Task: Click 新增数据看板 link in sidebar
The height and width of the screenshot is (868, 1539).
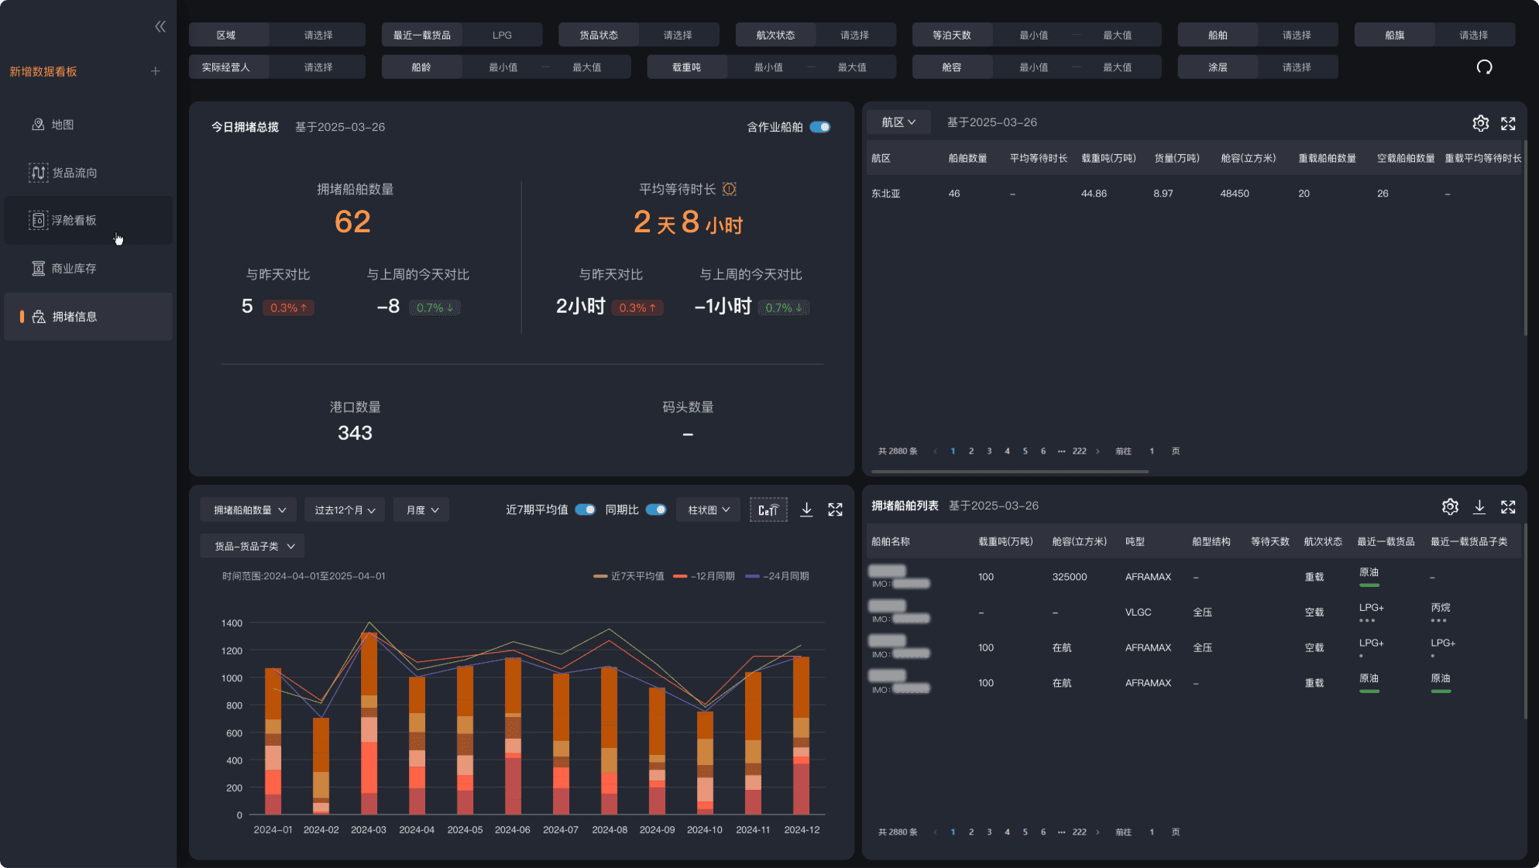Action: tap(43, 71)
